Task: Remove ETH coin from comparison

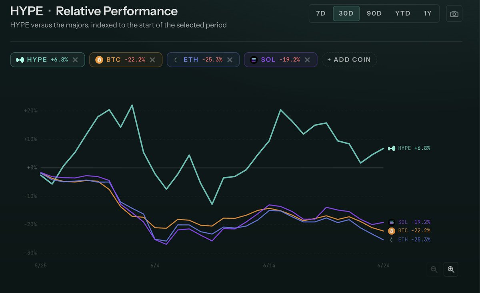Action: pyautogui.click(x=230, y=59)
